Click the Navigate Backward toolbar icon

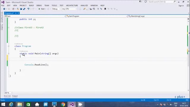pos(4,9)
